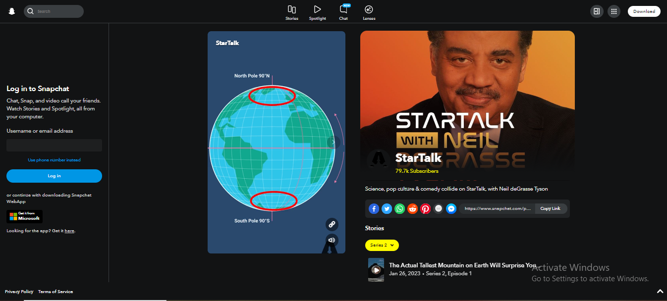Share to Reddit
Viewport: 667px width, 301px height.
point(413,209)
